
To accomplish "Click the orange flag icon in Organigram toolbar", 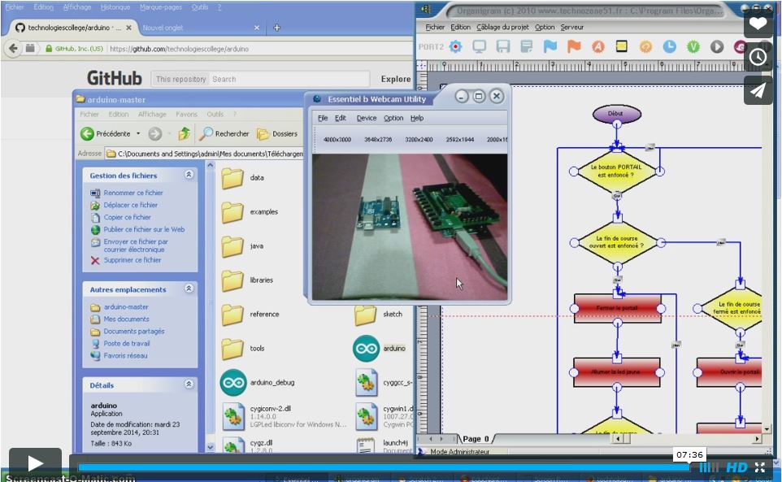I will point(574,46).
